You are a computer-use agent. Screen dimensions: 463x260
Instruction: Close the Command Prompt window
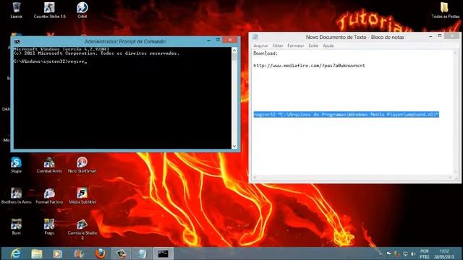[x=230, y=40]
